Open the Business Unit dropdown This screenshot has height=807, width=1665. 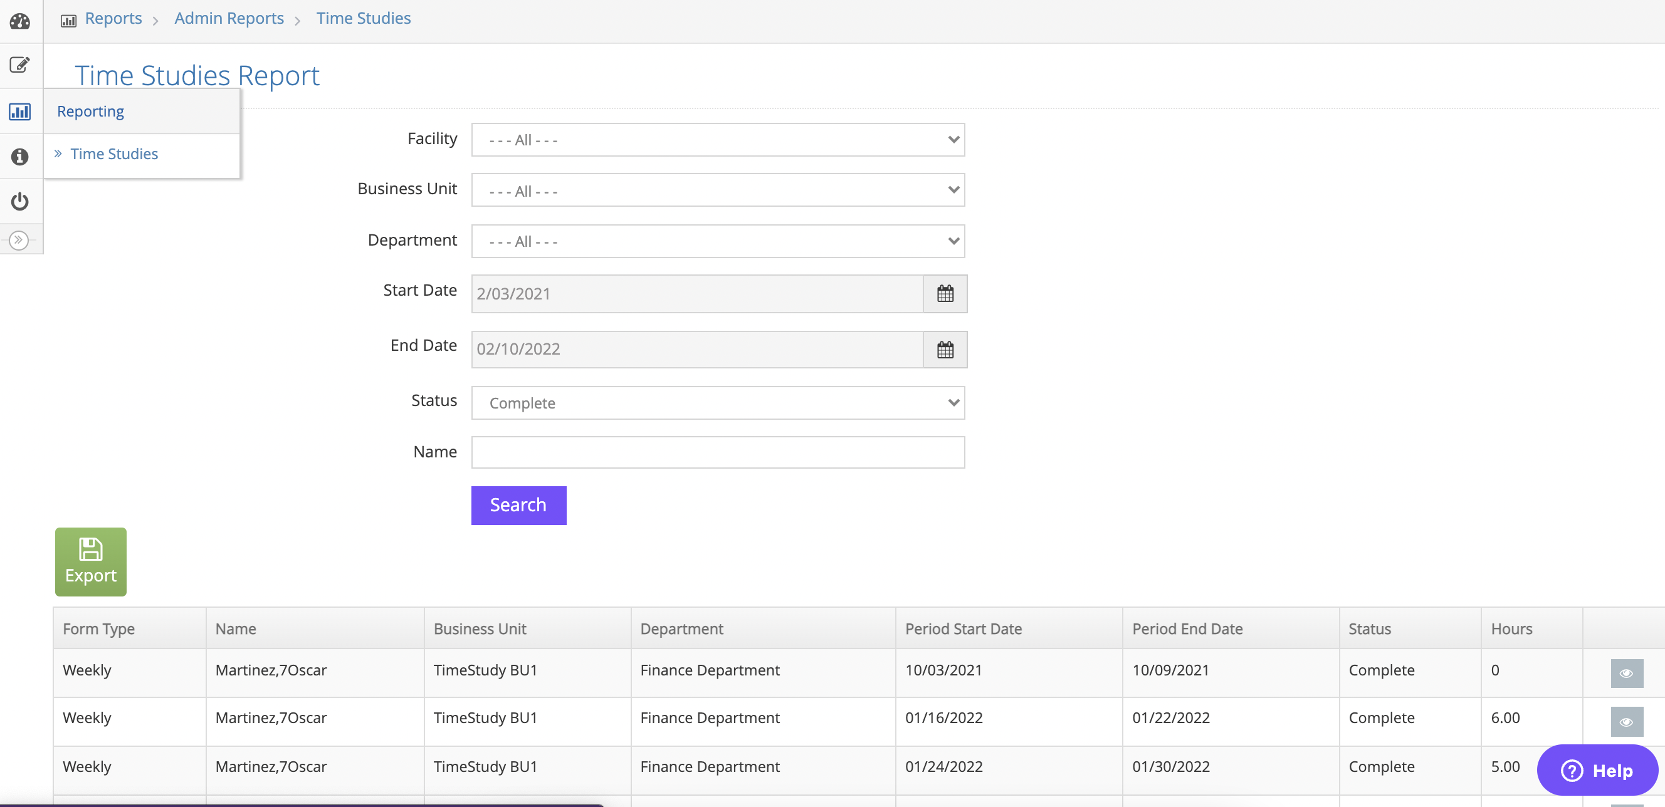point(717,190)
